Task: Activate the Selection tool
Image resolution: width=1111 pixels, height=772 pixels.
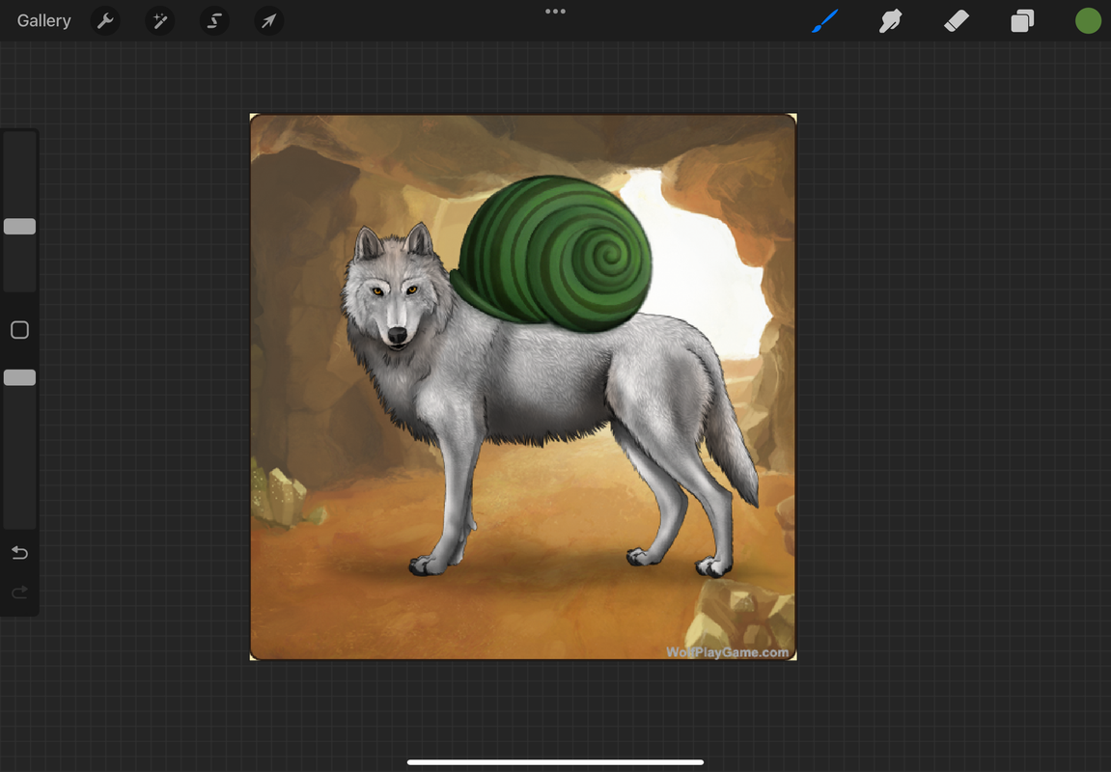Action: (214, 21)
